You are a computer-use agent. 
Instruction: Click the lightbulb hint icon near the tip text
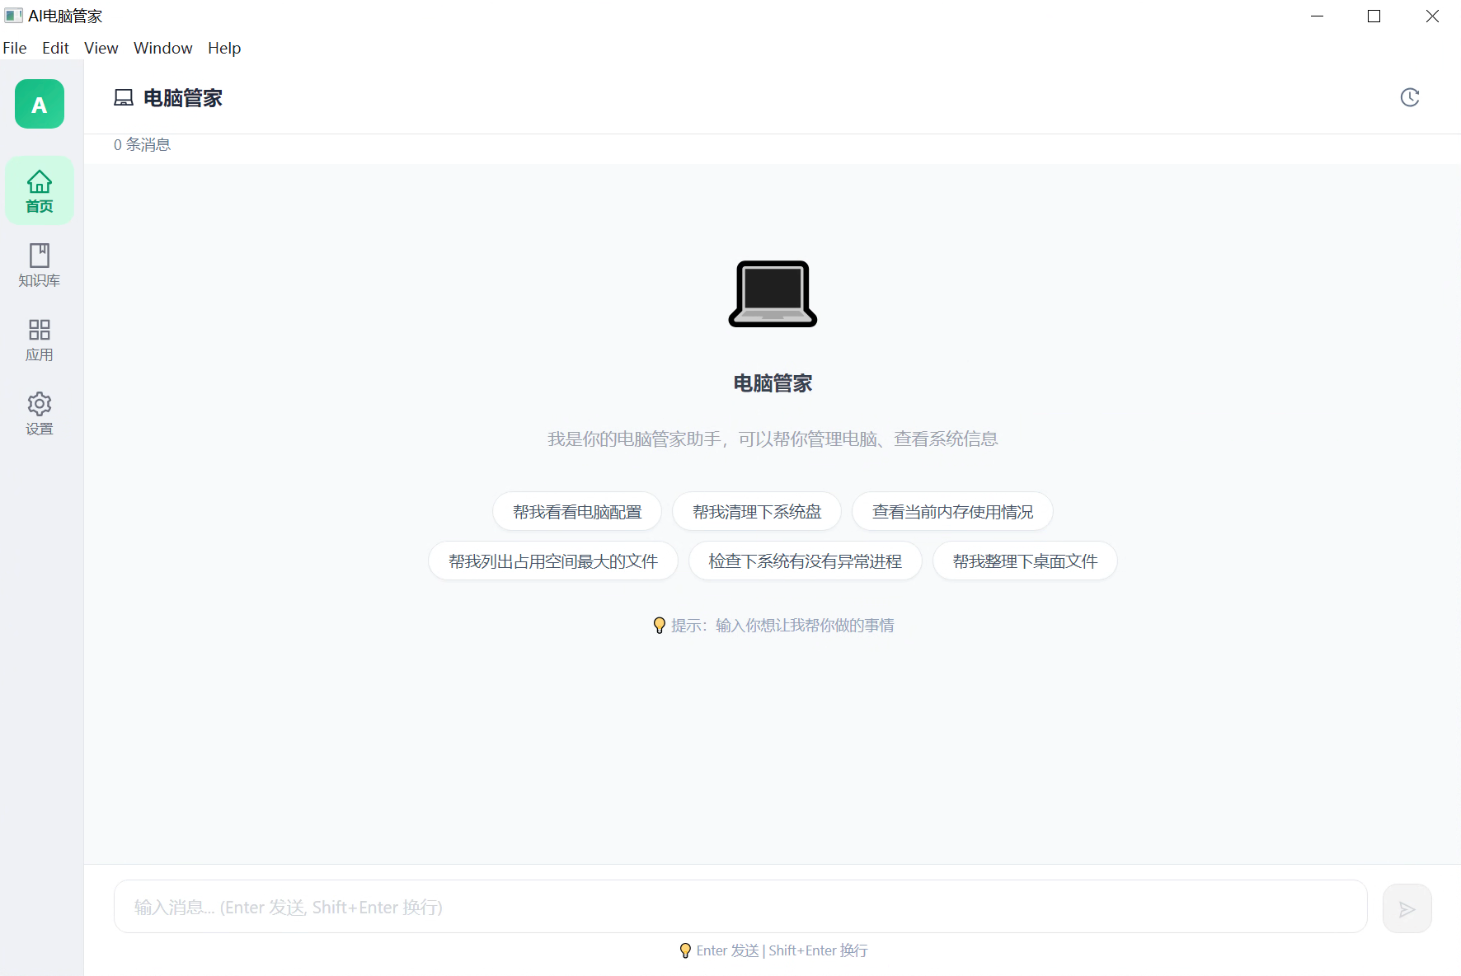[659, 625]
